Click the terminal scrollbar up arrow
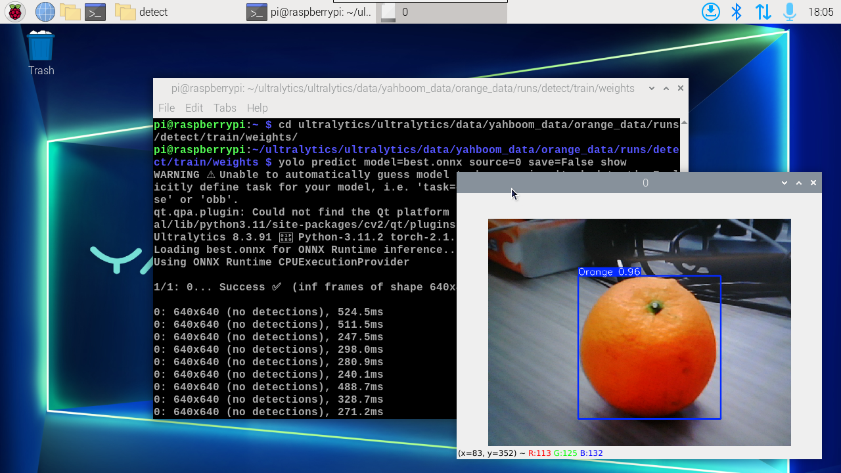 [685, 122]
